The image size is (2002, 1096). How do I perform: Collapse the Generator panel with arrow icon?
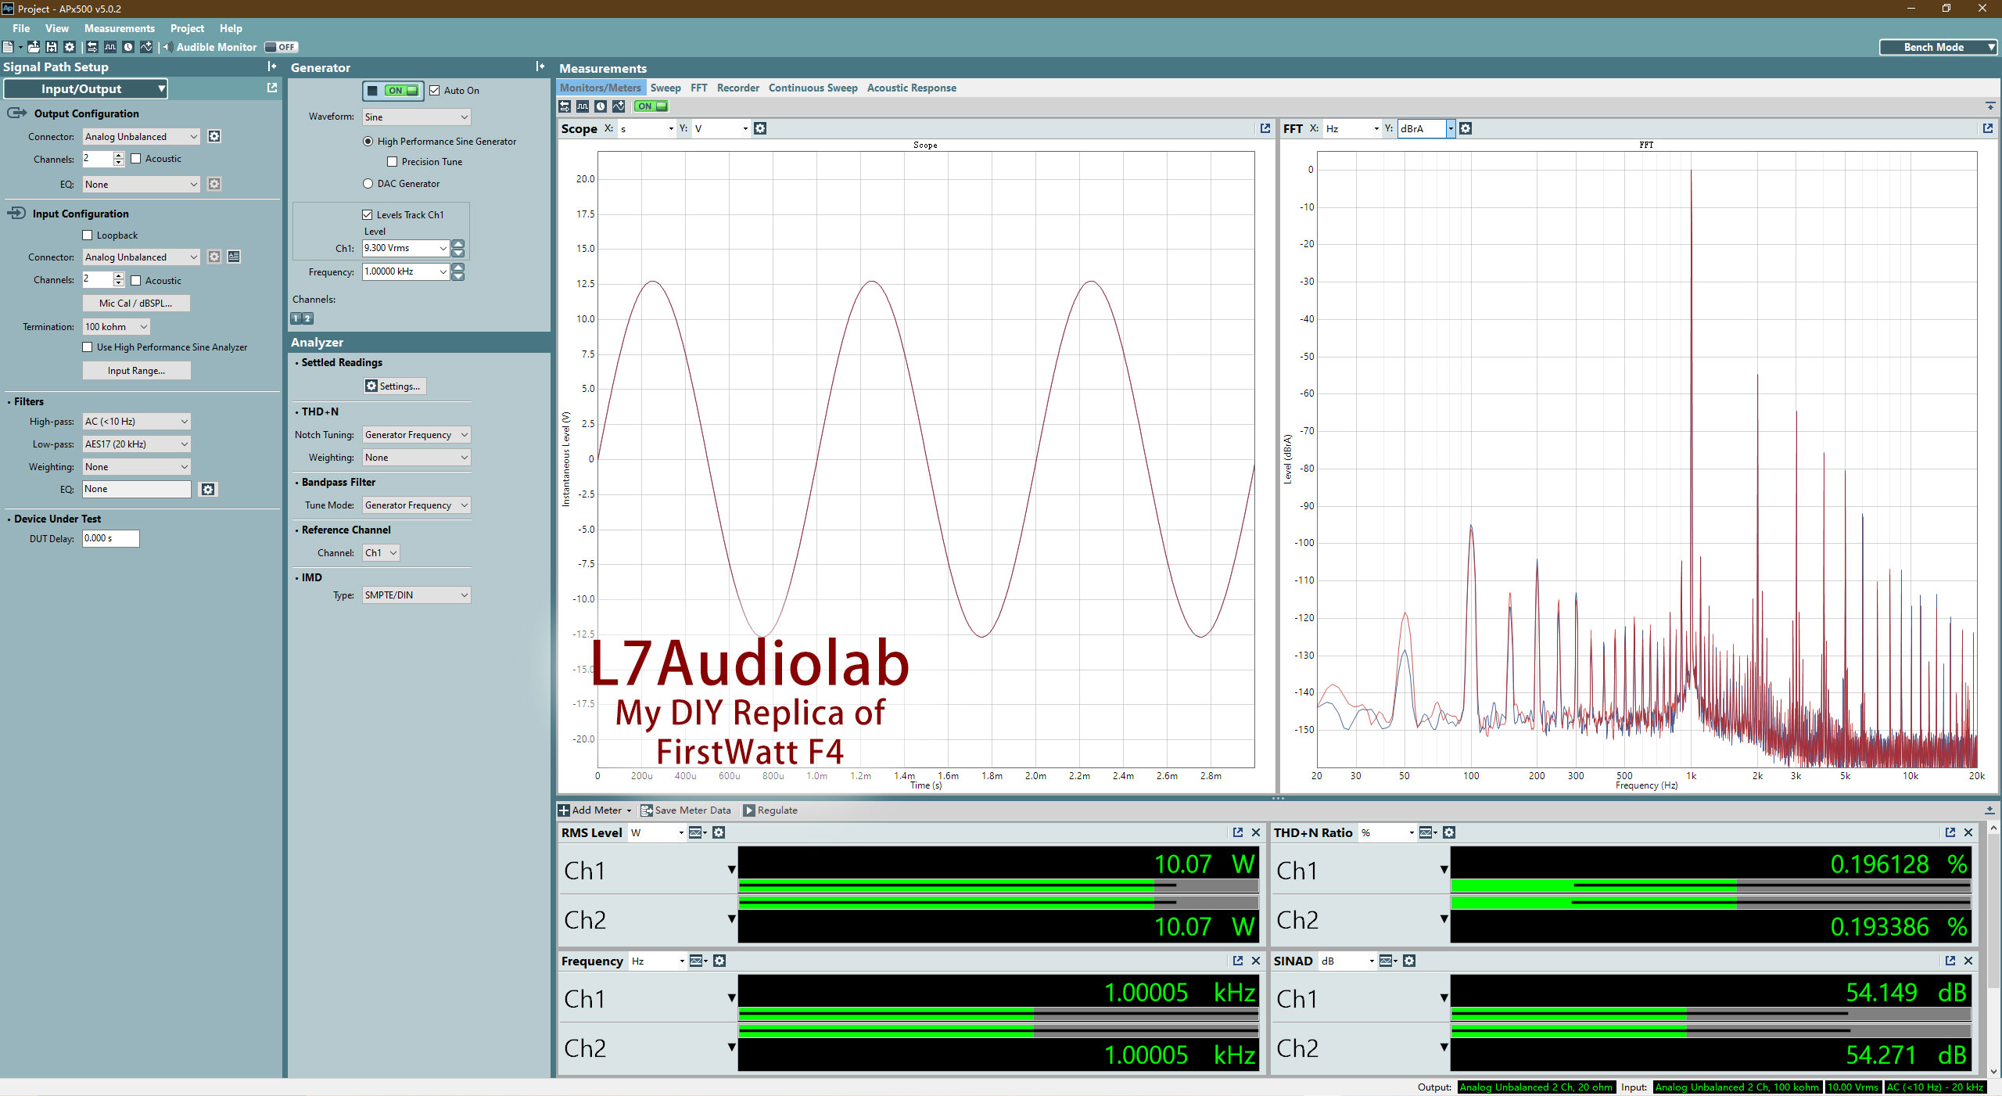coord(540,66)
